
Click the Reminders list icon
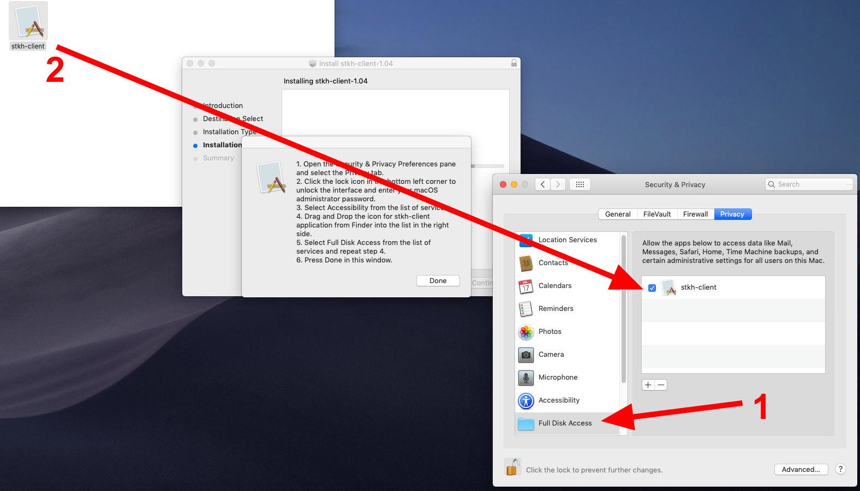pos(526,309)
